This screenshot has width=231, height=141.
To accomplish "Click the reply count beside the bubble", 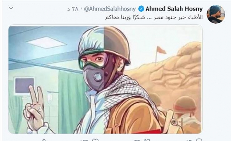I will click(189, 140).
